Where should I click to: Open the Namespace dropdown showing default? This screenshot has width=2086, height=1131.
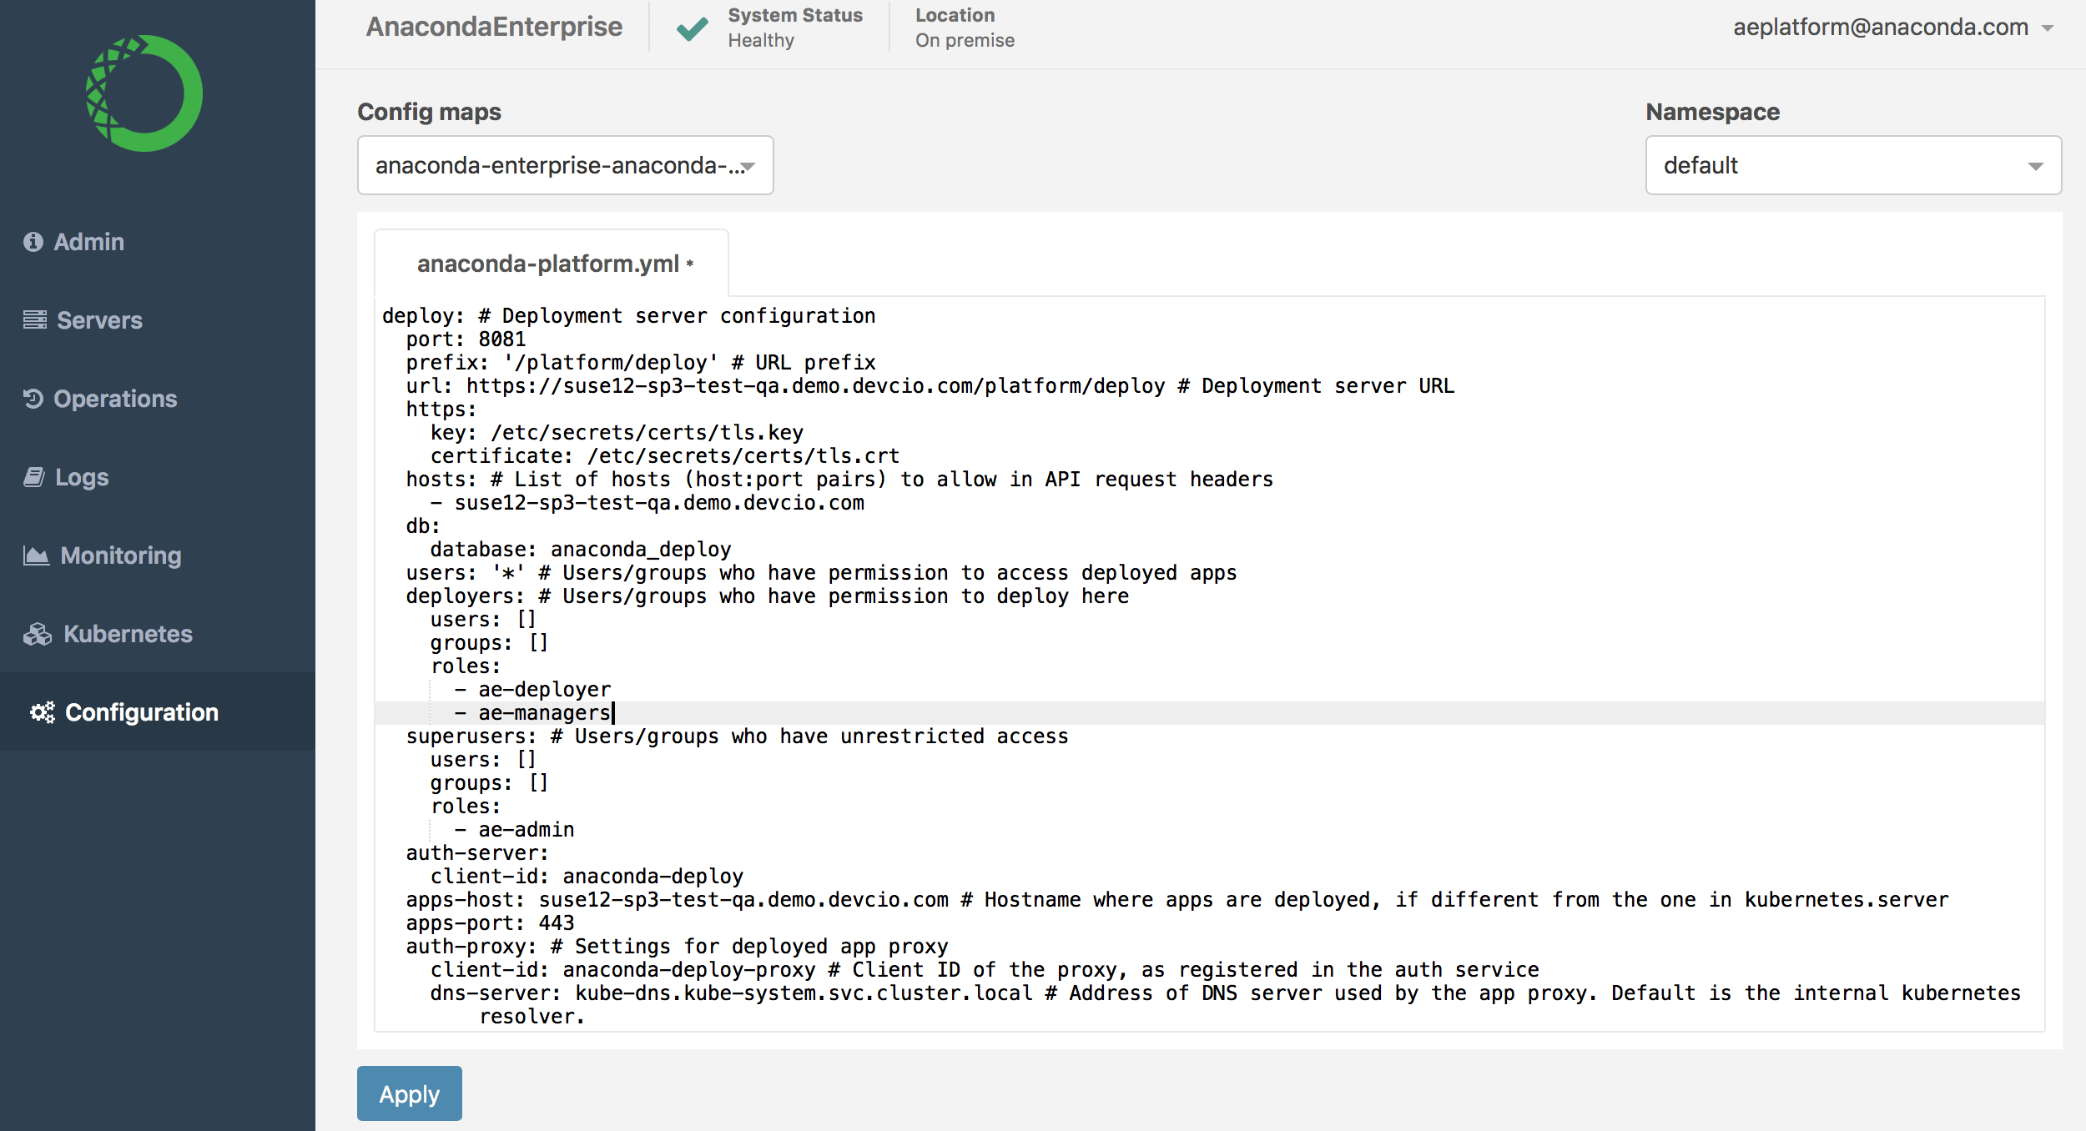click(1853, 165)
